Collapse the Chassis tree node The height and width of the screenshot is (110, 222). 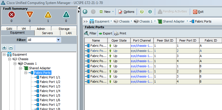coord(9,59)
